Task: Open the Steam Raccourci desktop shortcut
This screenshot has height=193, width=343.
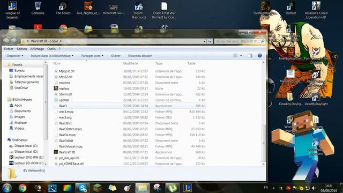Action: tap(139, 10)
